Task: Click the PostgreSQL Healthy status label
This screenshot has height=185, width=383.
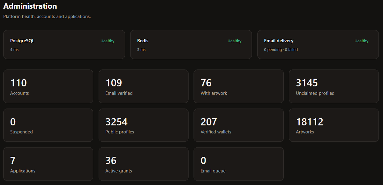Action: tap(107, 41)
